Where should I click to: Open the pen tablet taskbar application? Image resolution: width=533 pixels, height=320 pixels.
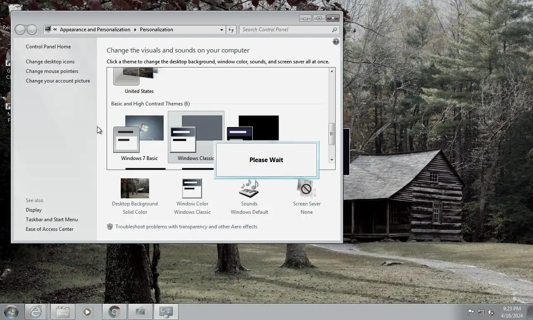point(140,312)
